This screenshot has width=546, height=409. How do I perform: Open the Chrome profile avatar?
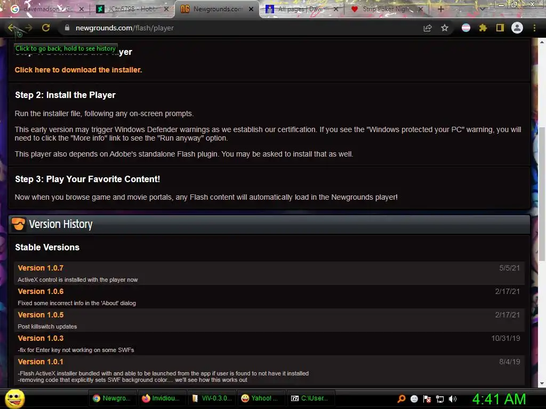point(517,28)
